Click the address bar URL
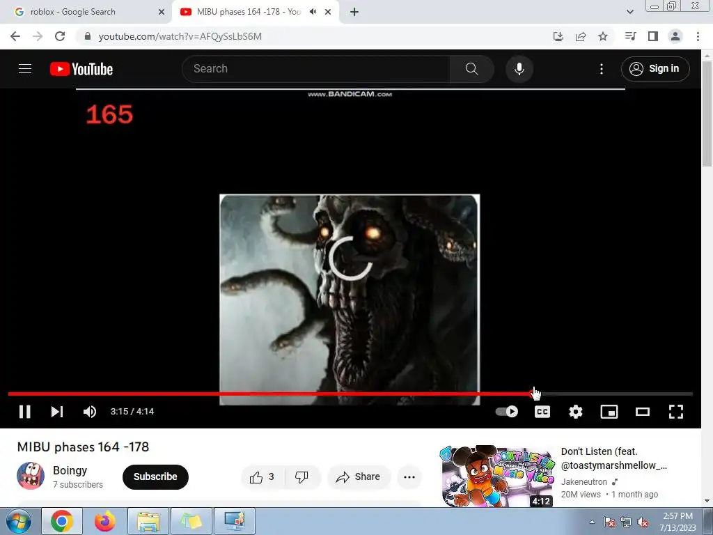This screenshot has height=535, width=713. [180, 36]
